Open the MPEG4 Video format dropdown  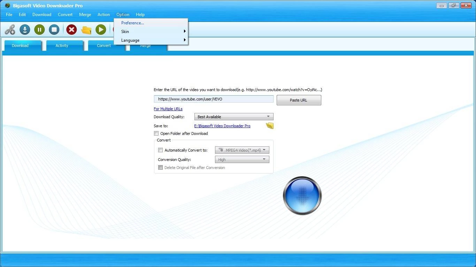coord(242,150)
